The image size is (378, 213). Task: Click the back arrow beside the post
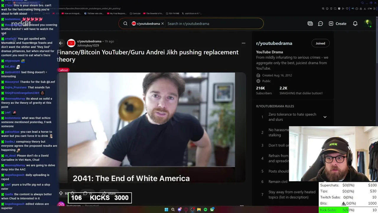(61, 43)
